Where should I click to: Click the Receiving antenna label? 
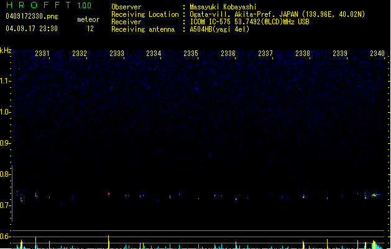click(x=143, y=29)
